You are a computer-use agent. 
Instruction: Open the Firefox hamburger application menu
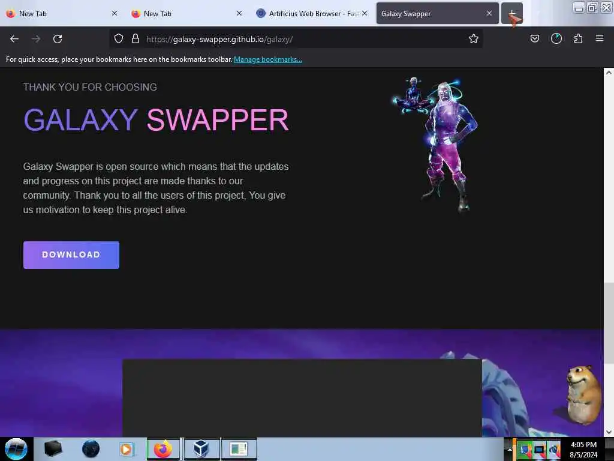tap(600, 38)
